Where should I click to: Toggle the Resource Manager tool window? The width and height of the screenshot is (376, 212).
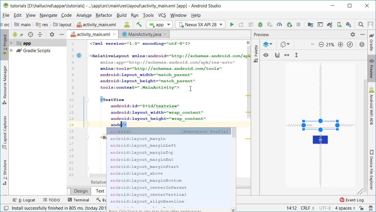(5, 85)
